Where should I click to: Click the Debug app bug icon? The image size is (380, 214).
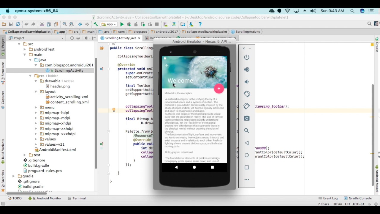coord(129,24)
